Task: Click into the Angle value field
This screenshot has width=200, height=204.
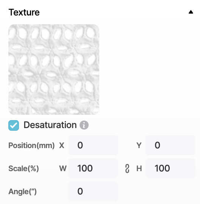Action: [x=93, y=192]
